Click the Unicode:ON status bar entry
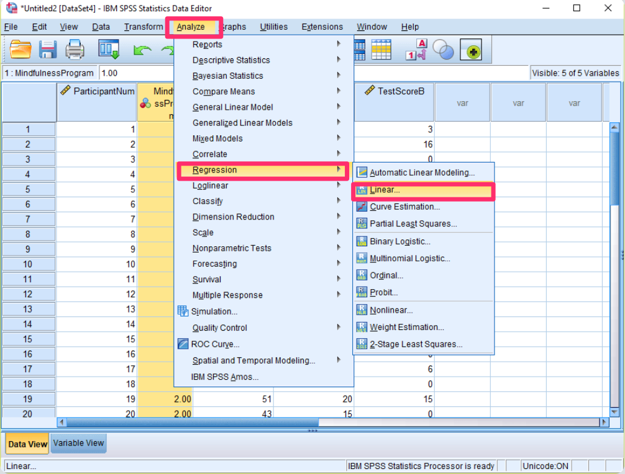Screen dimensions: 625x474 click(545, 466)
